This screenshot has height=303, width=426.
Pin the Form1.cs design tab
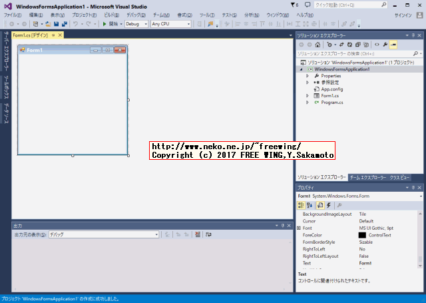coord(53,35)
